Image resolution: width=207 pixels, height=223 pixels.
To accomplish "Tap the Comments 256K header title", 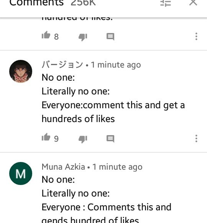I will [53, 3].
